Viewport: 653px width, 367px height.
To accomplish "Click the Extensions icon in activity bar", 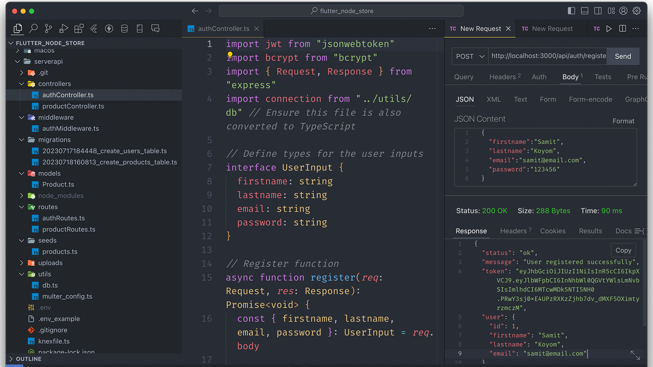I will [79, 29].
